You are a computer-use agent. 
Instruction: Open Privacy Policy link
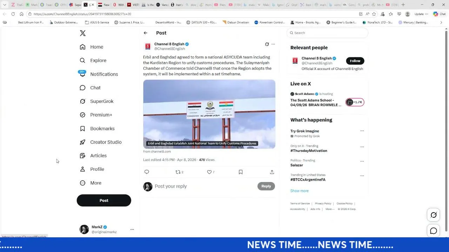(x=323, y=204)
